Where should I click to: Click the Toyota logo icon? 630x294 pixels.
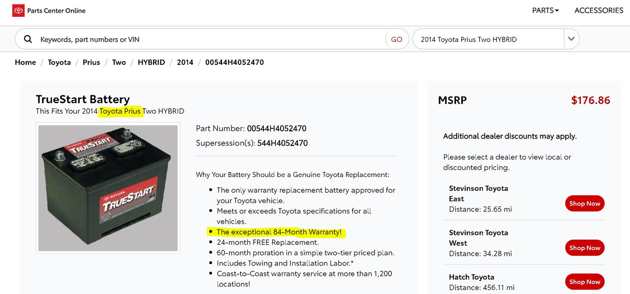pos(18,10)
